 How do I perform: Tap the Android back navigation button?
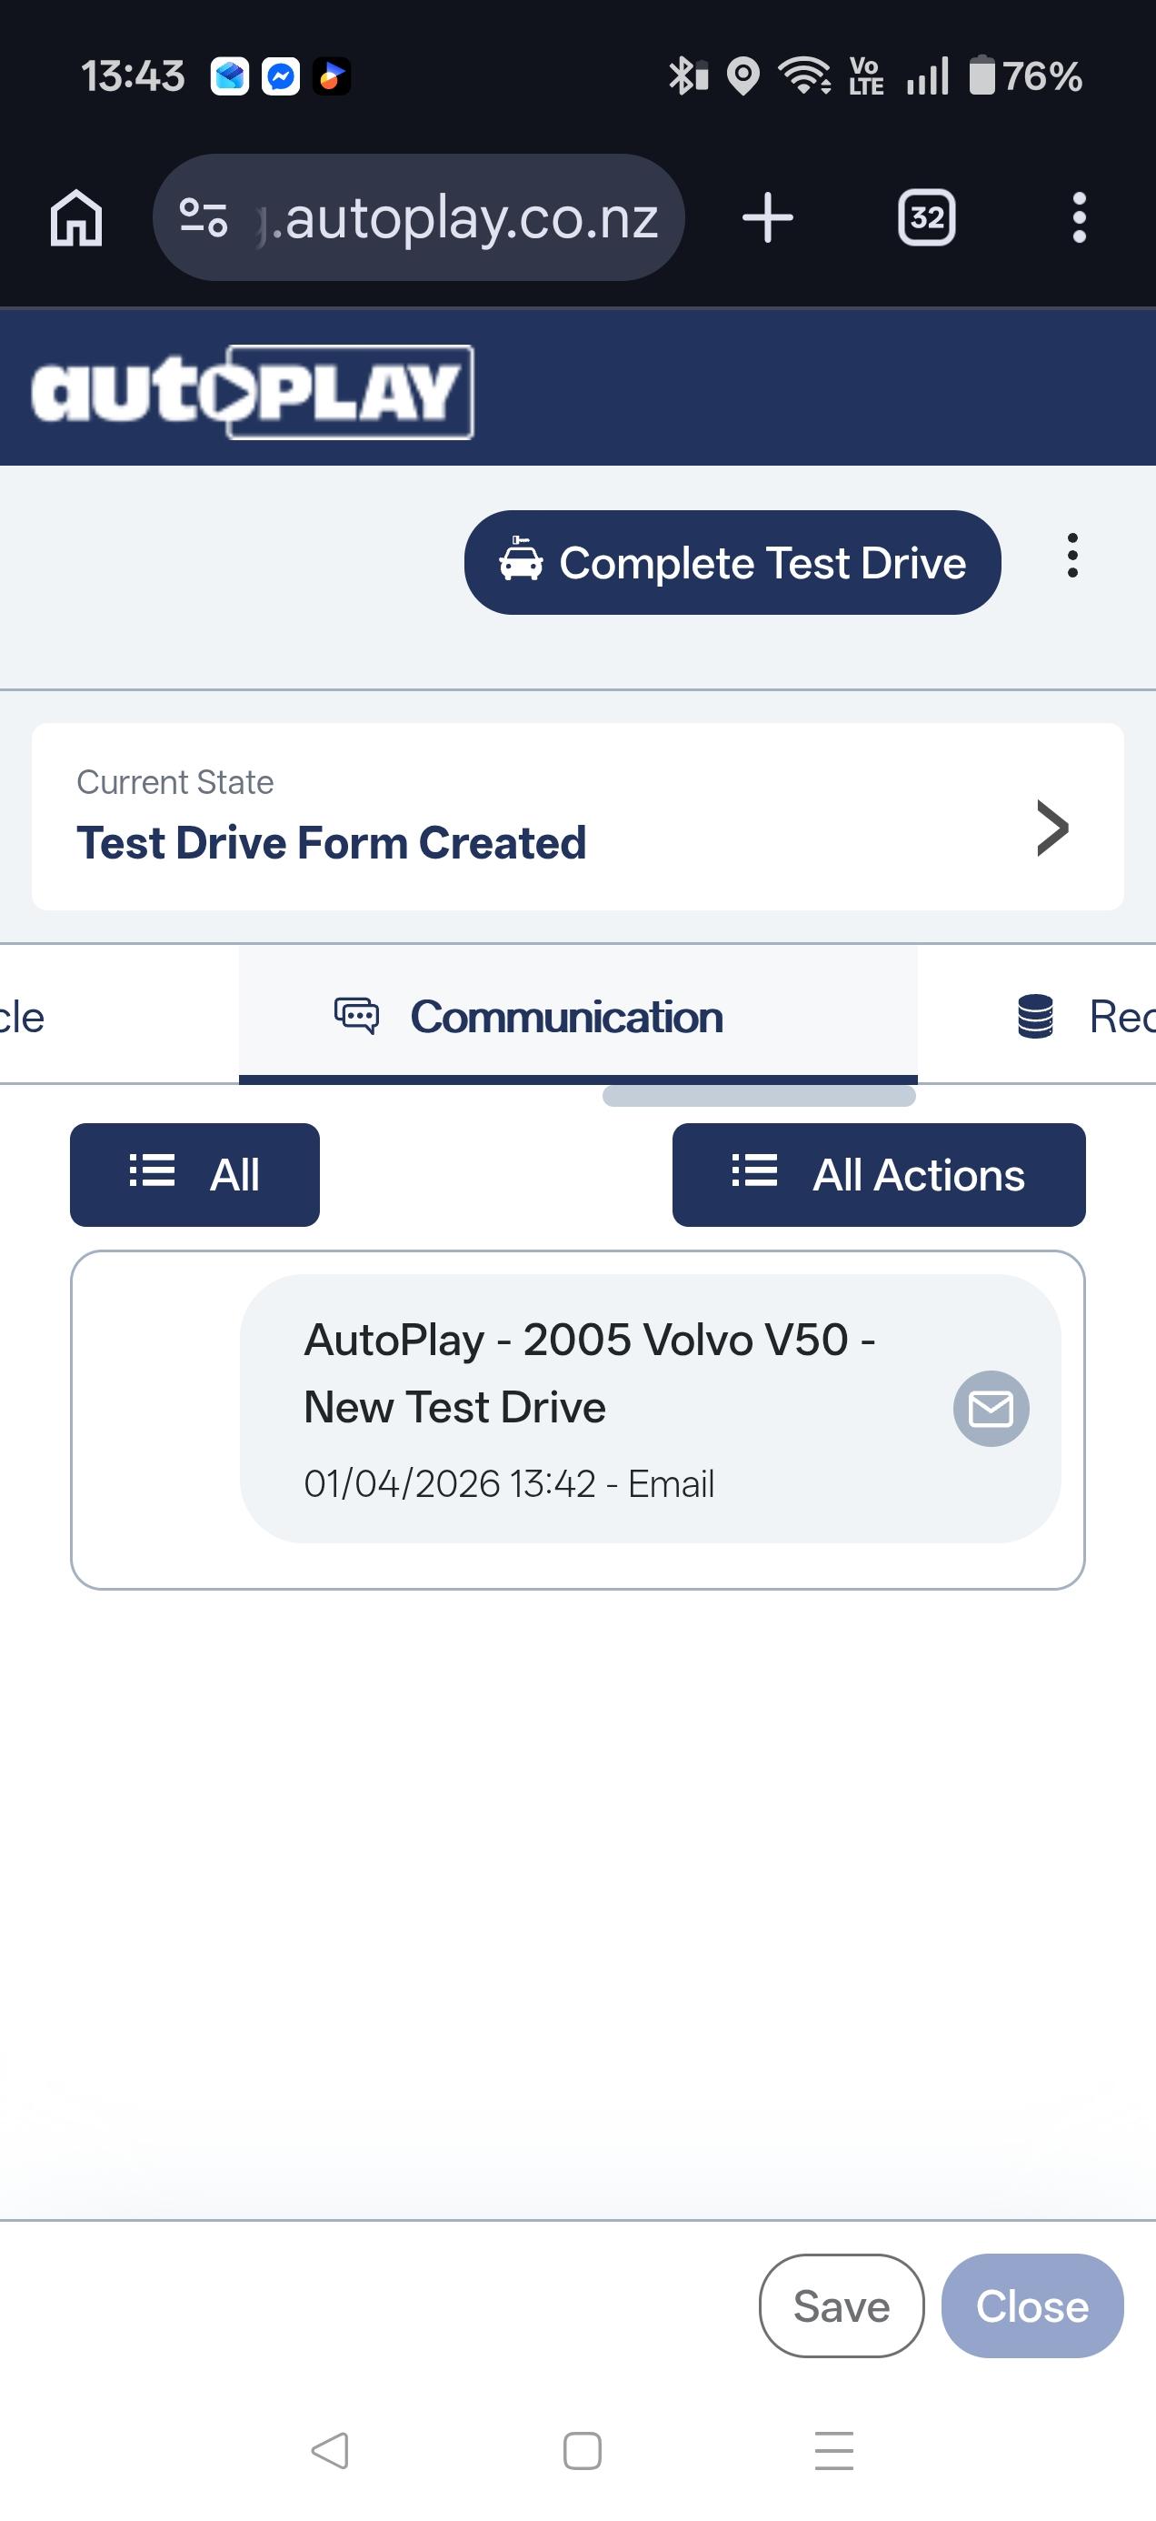click(x=330, y=2451)
